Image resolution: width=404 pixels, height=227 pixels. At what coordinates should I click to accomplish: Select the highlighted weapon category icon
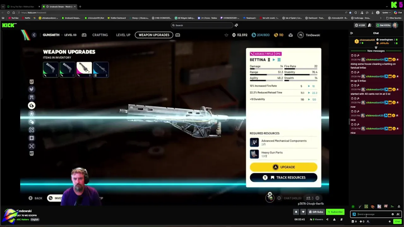click(32, 106)
